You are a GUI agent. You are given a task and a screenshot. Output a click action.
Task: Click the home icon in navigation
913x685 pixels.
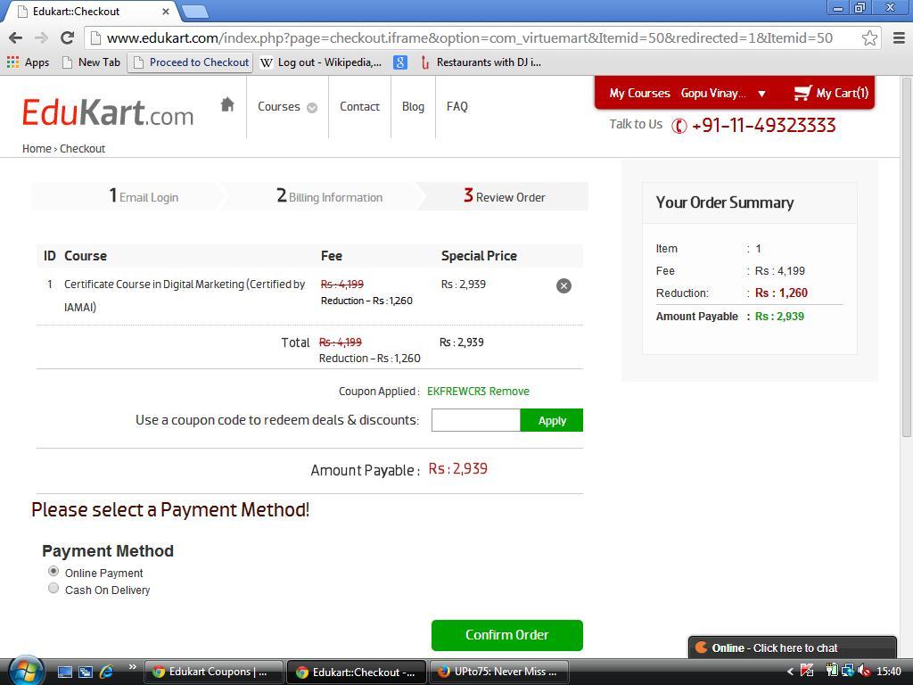[227, 105]
